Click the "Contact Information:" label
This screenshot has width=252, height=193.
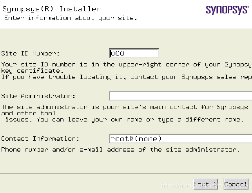click(40, 139)
